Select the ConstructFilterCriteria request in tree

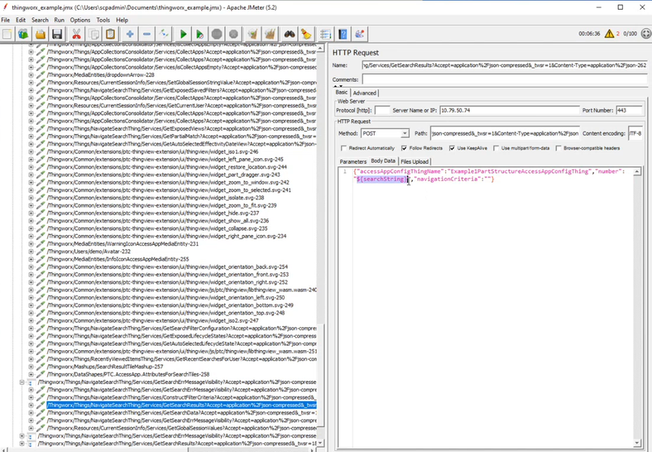[x=176, y=397]
